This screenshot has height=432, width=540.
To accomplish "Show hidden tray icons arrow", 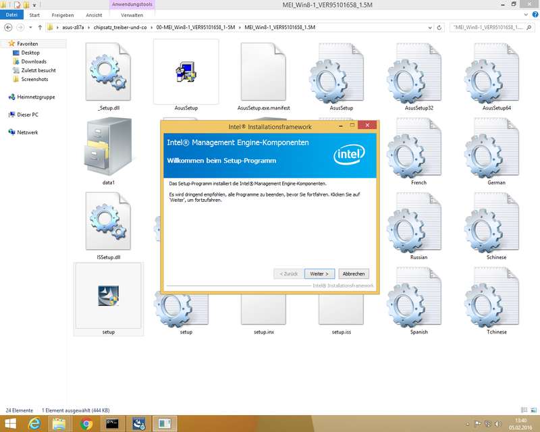I will coord(467,424).
